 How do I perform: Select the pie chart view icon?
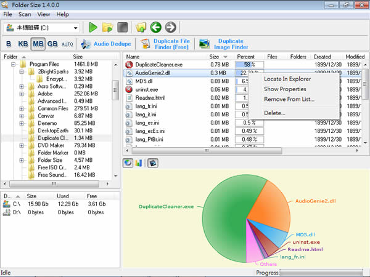[x=128, y=163]
